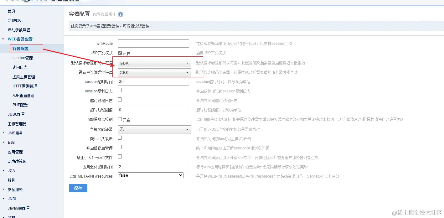Select 容器配置 in the sidebar
This screenshot has height=218, width=444.
tap(20, 49)
